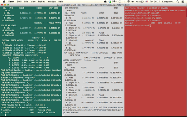Open the Adobe updates icon showing 4
This screenshot has height=117, width=187.
pyautogui.click(x=114, y=2)
